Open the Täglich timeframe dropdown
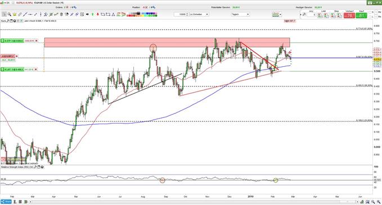This screenshot has width=382, height=205. [x=240, y=15]
